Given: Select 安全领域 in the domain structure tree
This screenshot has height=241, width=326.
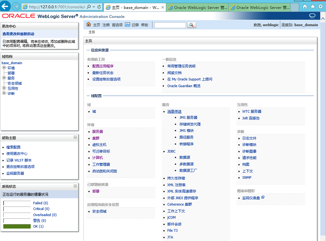Looking at the screenshot, I should (15, 83).
